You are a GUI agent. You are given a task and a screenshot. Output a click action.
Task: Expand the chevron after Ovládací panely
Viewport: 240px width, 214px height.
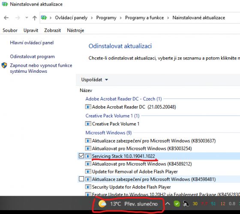click(x=92, y=18)
